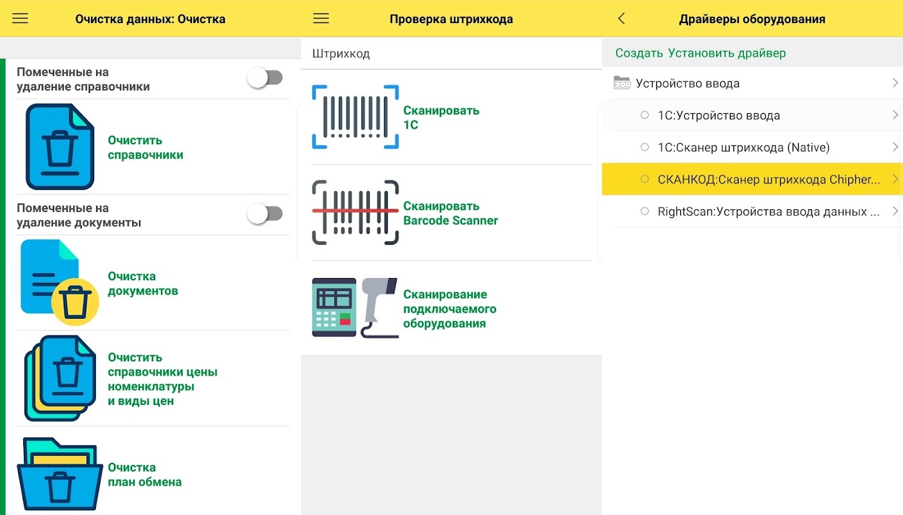Click Проверка штрихкода title
The image size is (903, 515).
451,19
